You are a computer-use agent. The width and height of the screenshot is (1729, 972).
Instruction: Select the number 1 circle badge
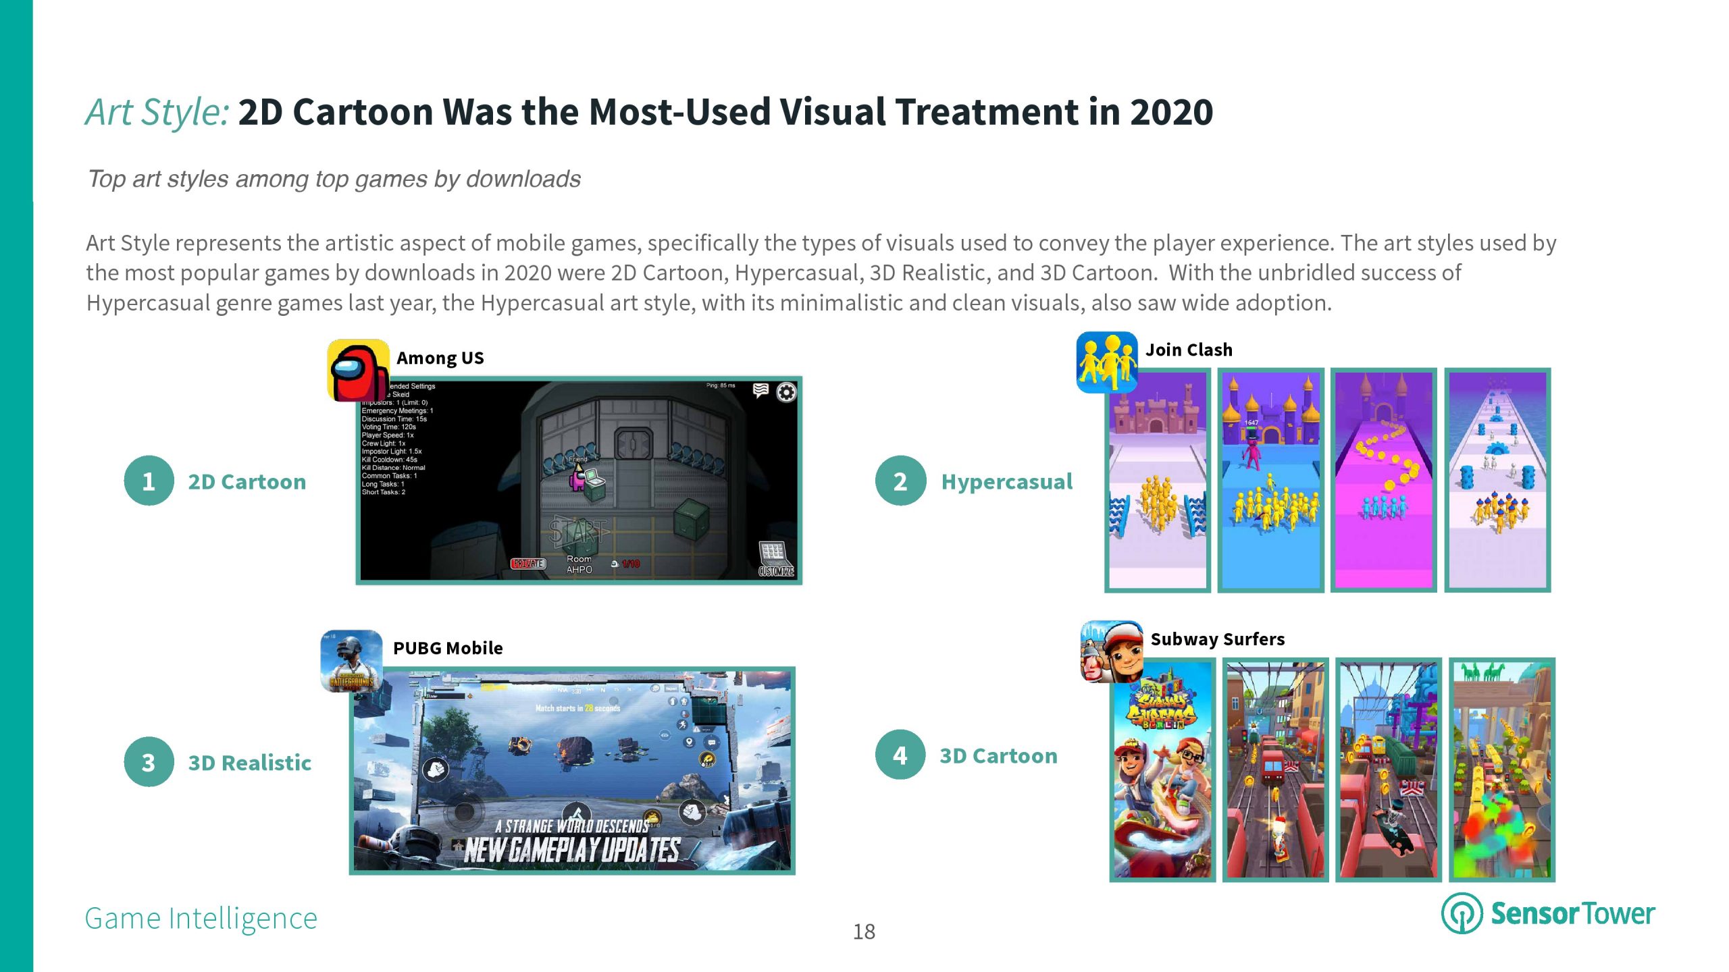coord(149,481)
